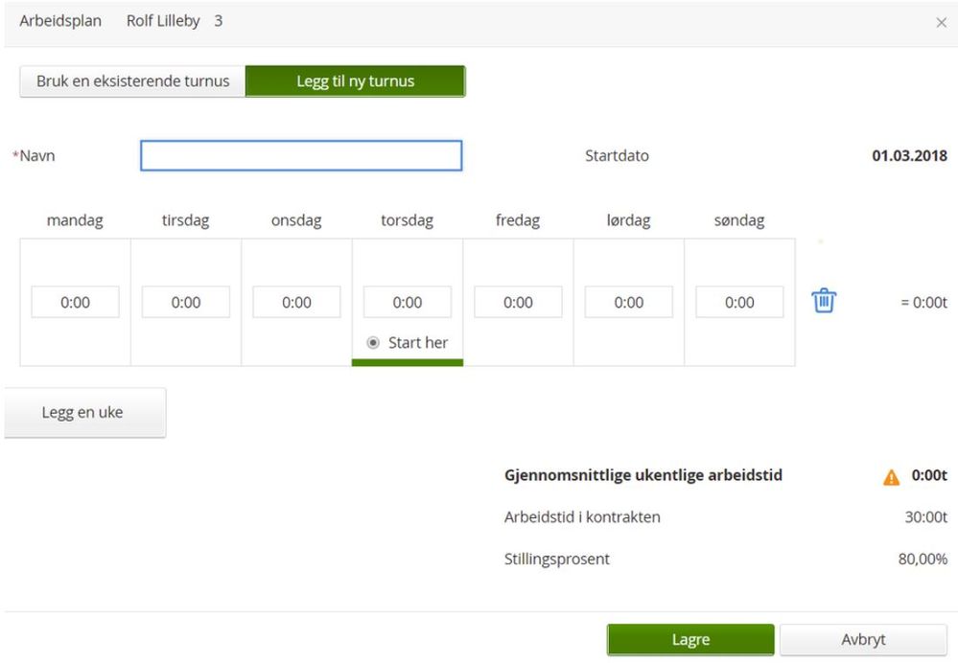This screenshot has height=663, width=958.
Task: Edit the fredag hours field
Action: [x=518, y=302]
